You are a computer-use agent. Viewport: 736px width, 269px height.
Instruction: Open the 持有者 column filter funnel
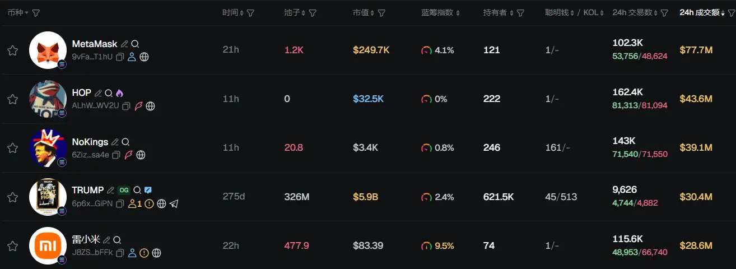pyautogui.click(x=520, y=13)
